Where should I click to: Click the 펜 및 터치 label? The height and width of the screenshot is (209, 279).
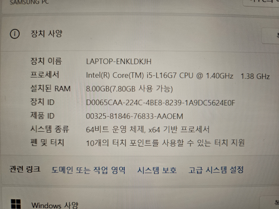(x=47, y=142)
